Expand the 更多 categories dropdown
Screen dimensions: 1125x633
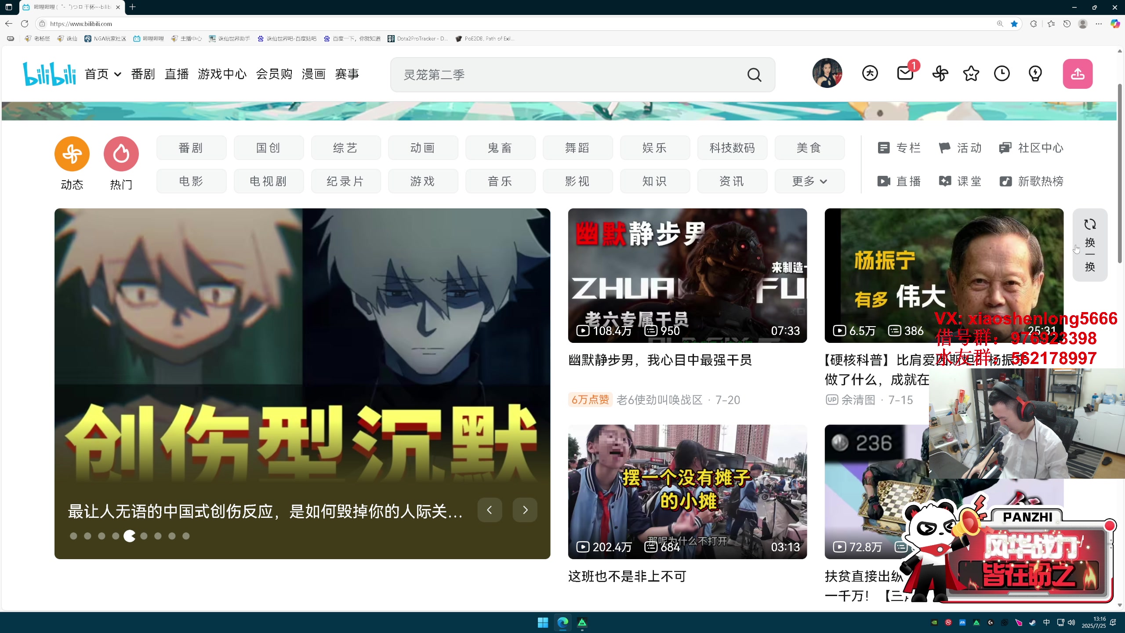point(809,181)
